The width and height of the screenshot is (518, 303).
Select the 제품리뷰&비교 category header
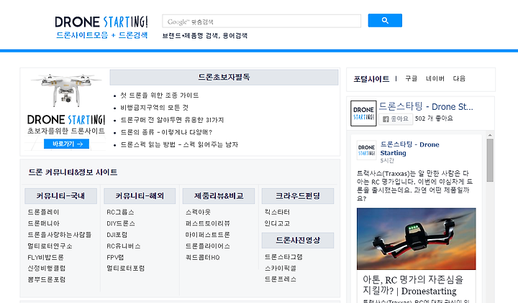tap(219, 196)
